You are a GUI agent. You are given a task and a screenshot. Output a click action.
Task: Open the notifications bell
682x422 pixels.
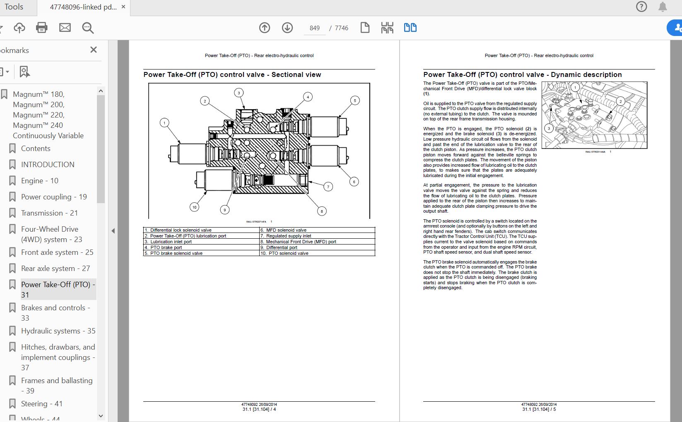663,7
